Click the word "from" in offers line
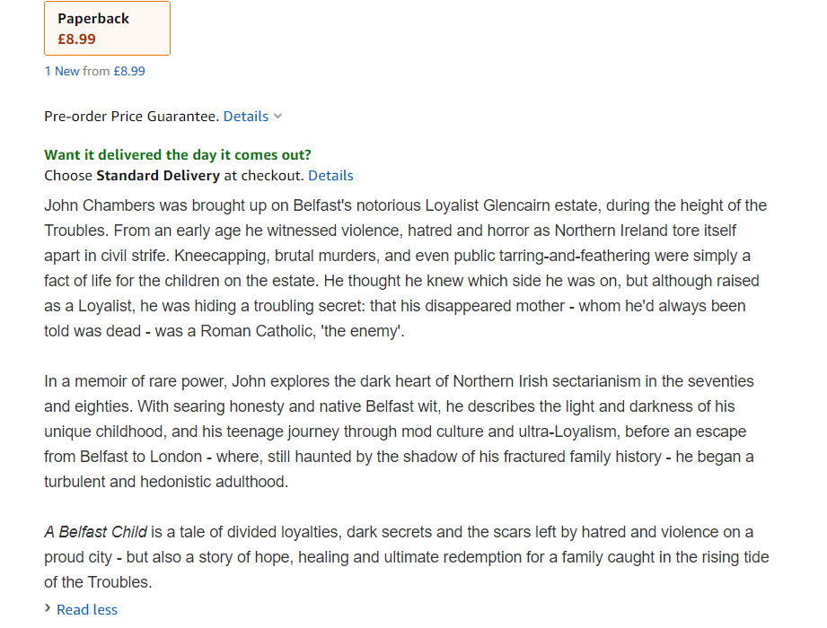This screenshot has width=827, height=628. (x=96, y=71)
